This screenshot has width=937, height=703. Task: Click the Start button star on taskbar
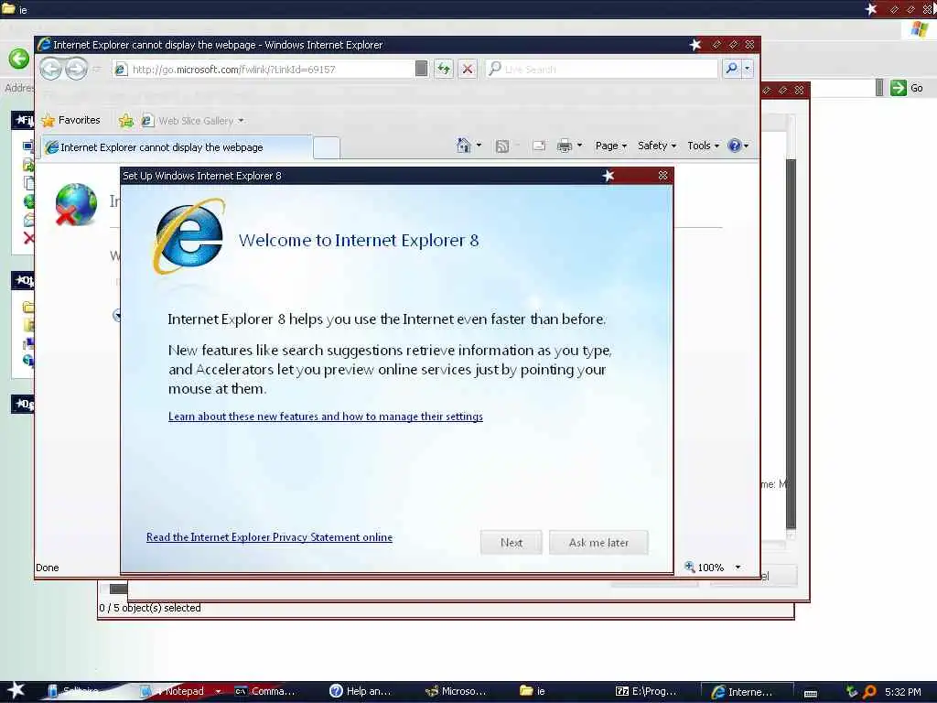(x=16, y=690)
